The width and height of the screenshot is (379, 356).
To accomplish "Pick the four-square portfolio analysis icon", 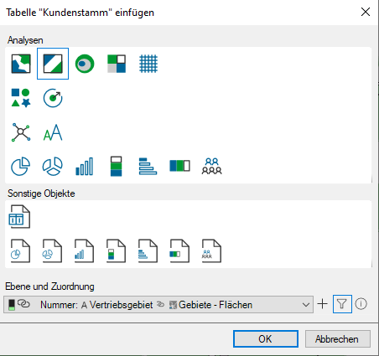I will point(117,64).
